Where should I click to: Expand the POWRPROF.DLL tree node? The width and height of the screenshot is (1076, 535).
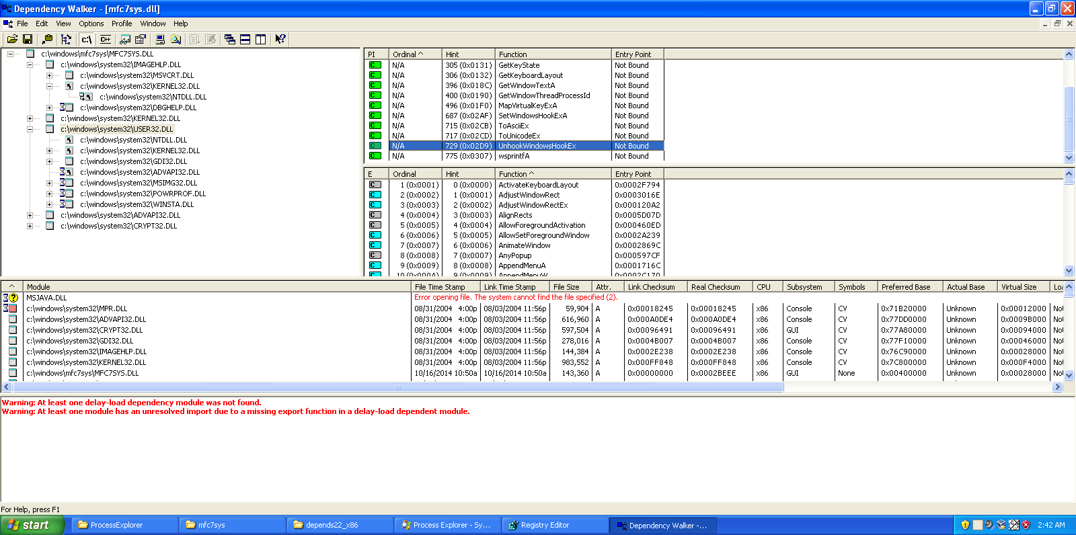pos(49,194)
